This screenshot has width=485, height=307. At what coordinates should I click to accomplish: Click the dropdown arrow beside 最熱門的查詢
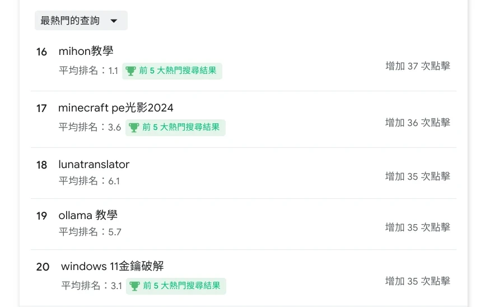click(x=114, y=21)
